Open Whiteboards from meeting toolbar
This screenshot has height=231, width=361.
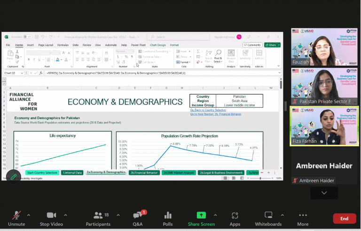[x=268, y=215]
